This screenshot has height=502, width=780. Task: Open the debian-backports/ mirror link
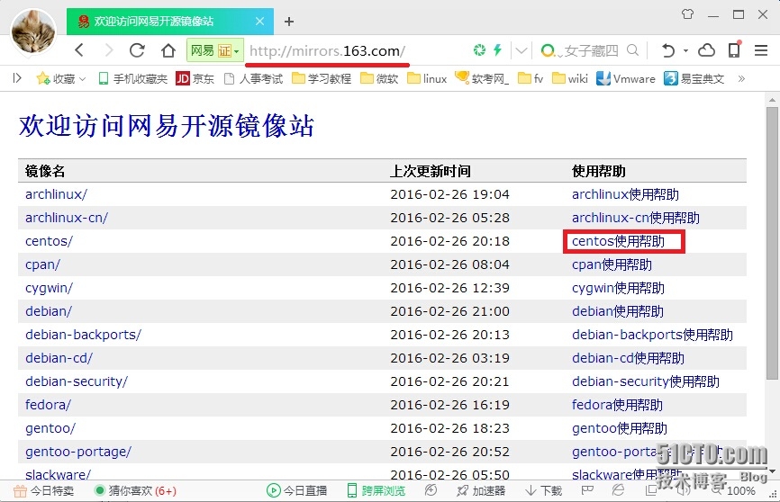click(83, 335)
